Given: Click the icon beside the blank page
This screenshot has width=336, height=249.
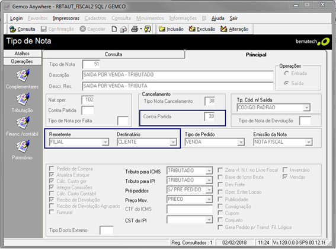Looking at the screenshot, I should (123, 29).
